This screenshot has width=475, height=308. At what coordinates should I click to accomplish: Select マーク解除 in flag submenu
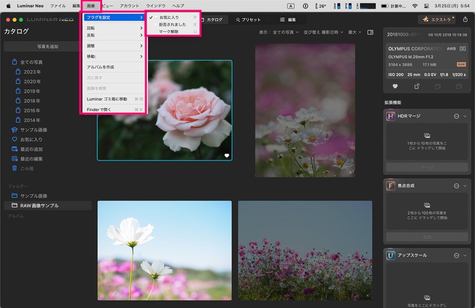coord(173,32)
